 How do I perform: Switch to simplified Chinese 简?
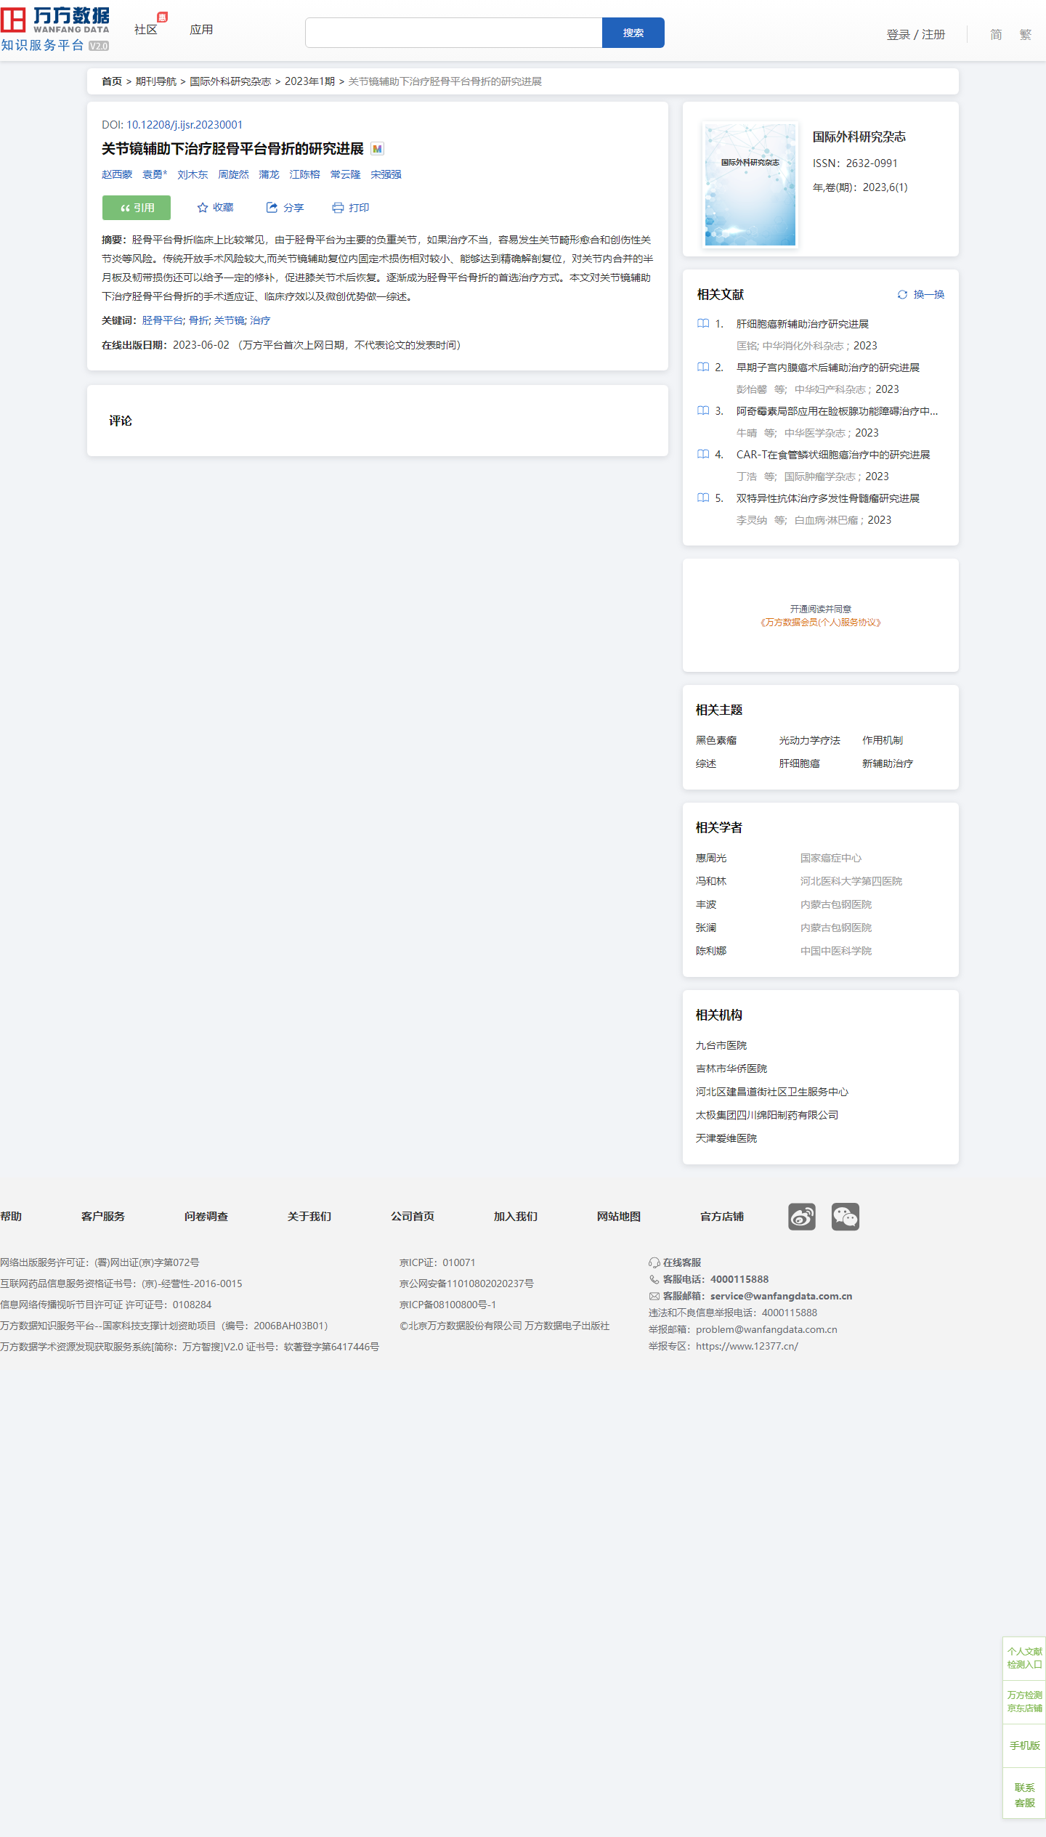tap(996, 34)
